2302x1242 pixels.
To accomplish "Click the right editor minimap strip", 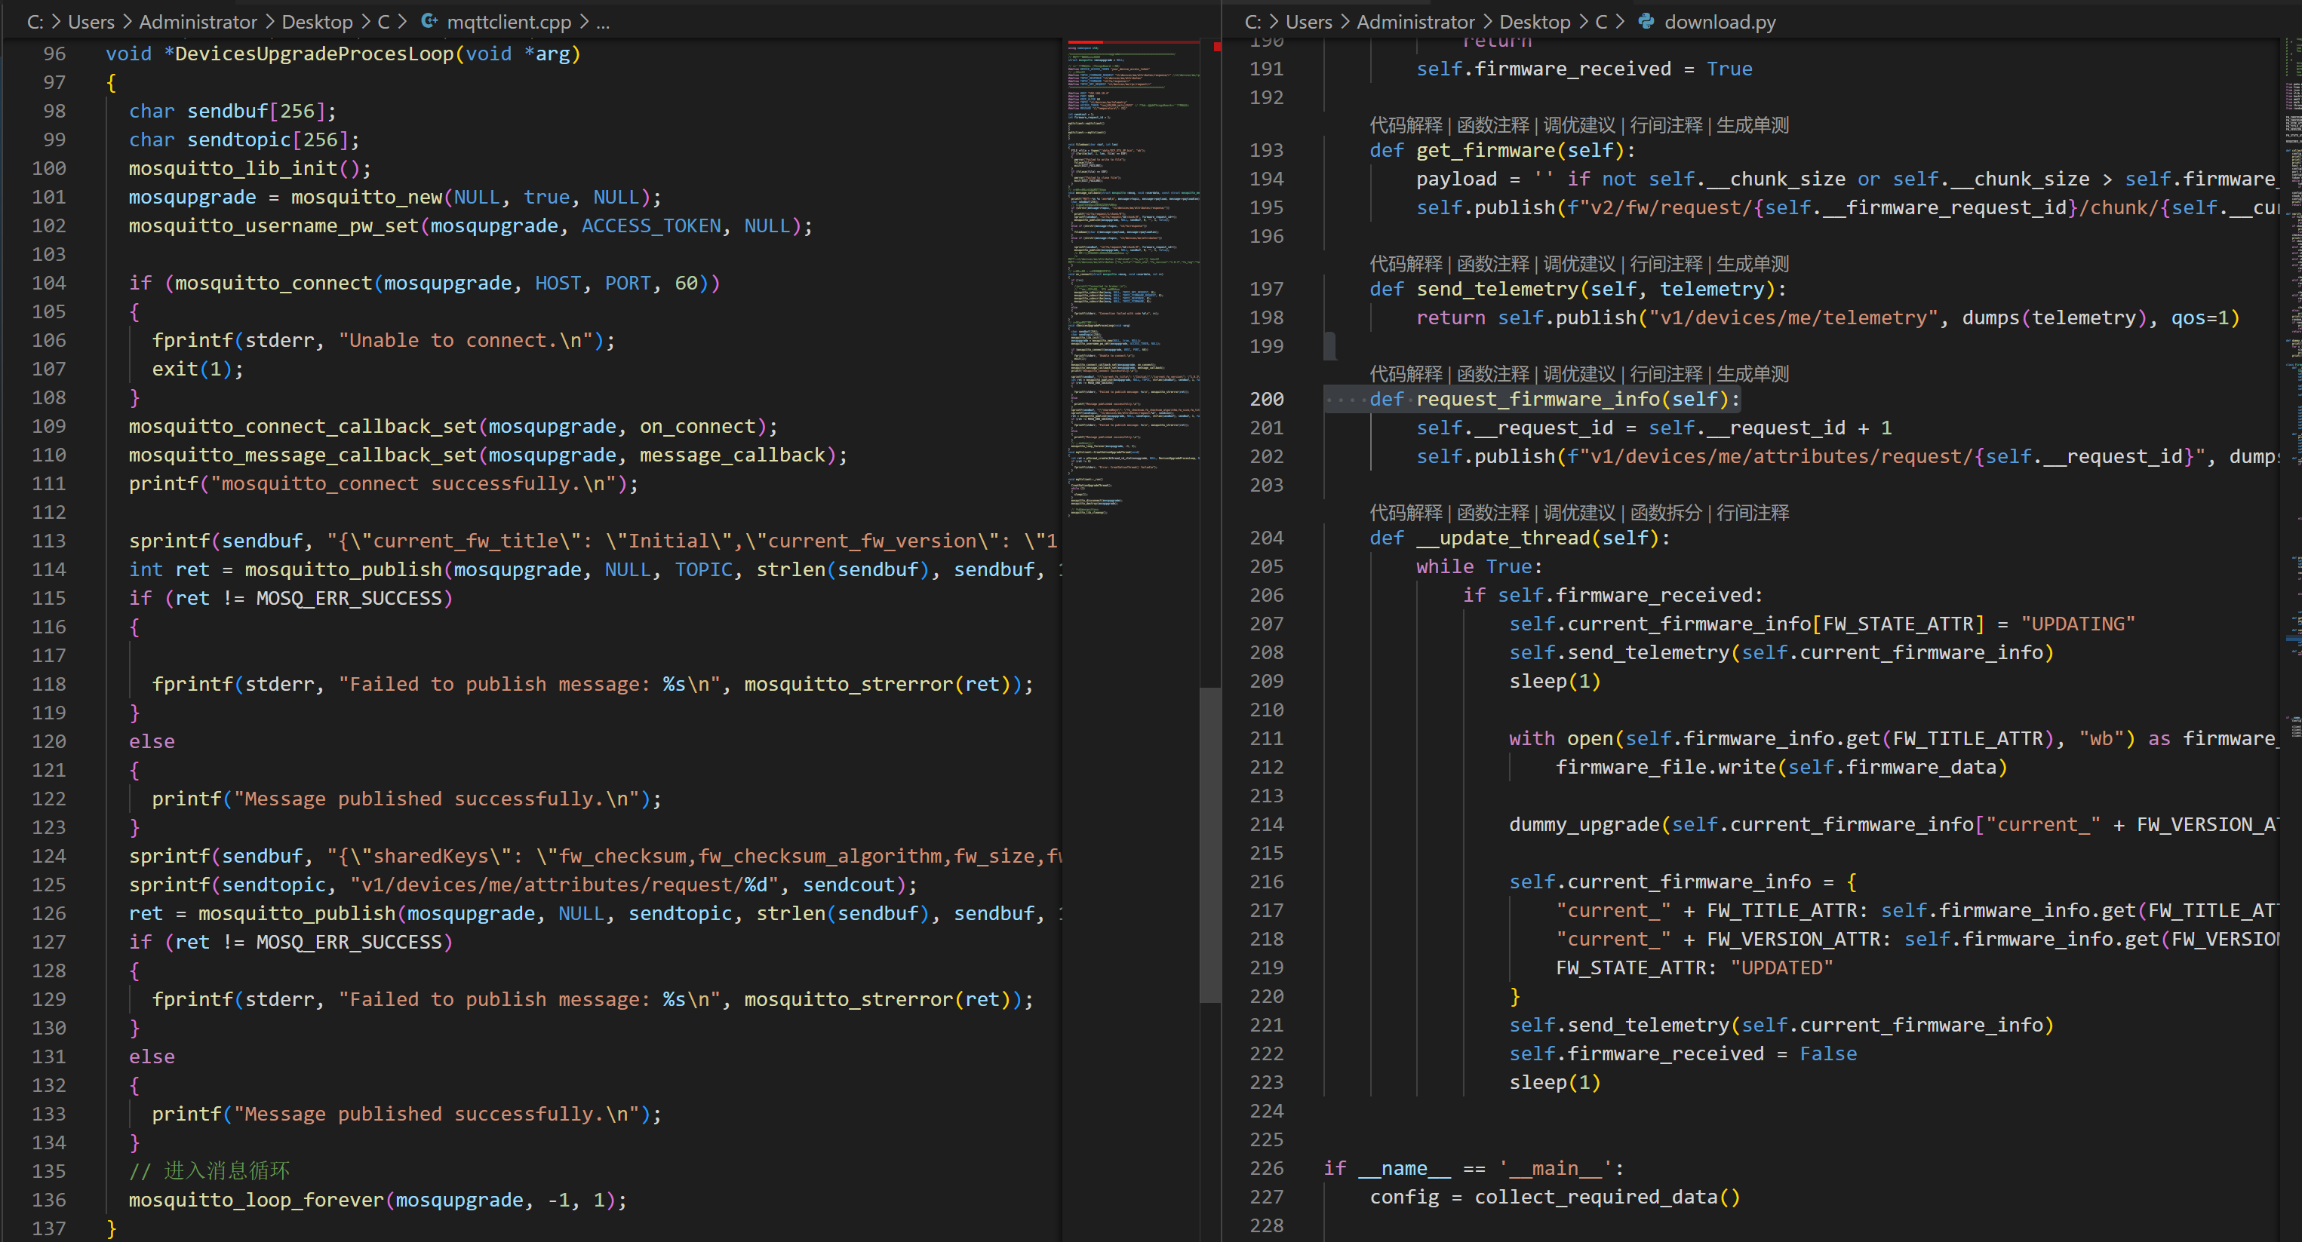I will [2292, 357].
